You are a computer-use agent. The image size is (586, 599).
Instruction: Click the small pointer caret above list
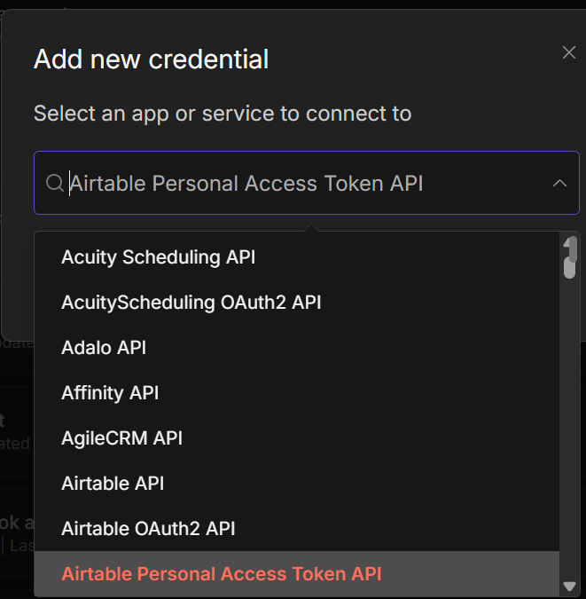pyautogui.click(x=309, y=227)
